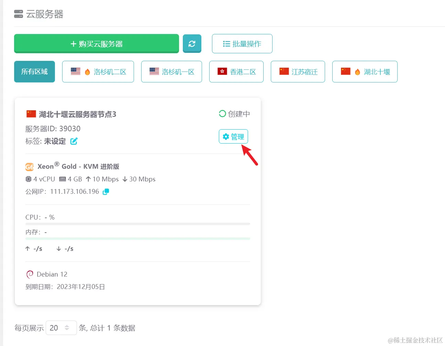Screen dimensions: 445x346
Task: Click the IP address 111.173.106.196
Action: (x=75, y=191)
